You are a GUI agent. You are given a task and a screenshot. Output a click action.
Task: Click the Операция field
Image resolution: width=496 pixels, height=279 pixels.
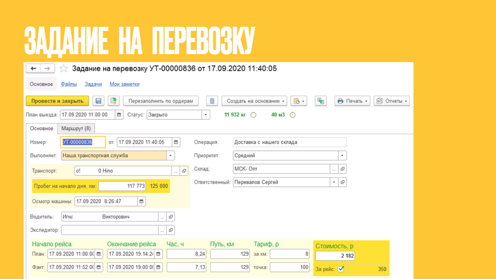click(x=290, y=142)
